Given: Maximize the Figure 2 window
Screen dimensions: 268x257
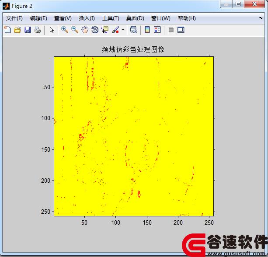Looking at the screenshot, I should (238, 4).
